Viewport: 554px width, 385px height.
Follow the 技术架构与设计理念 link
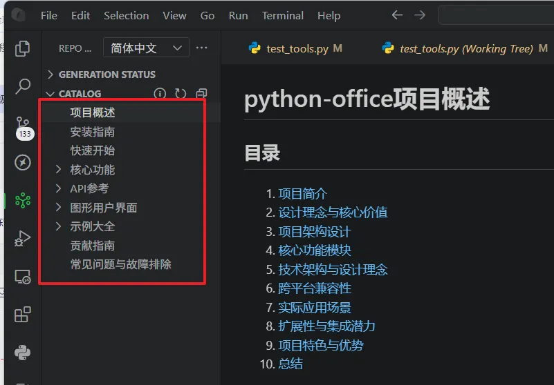[333, 269]
